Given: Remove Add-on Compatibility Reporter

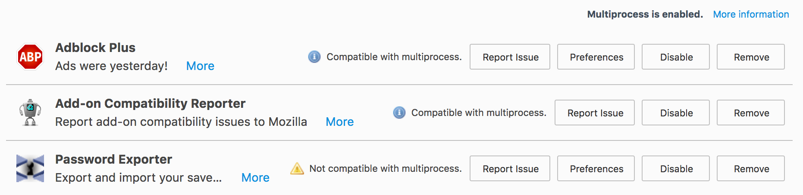Looking at the screenshot, I should coord(751,113).
